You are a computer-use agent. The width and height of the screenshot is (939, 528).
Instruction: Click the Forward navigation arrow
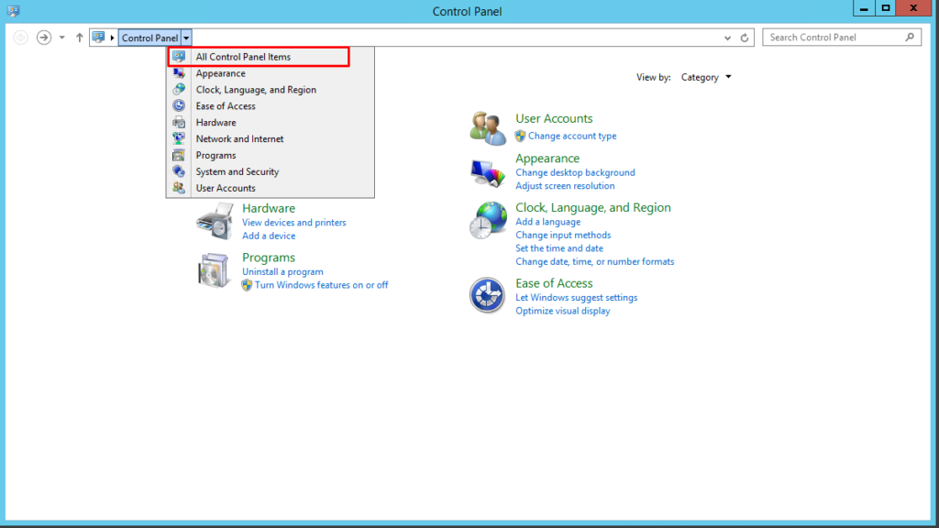[x=44, y=37]
